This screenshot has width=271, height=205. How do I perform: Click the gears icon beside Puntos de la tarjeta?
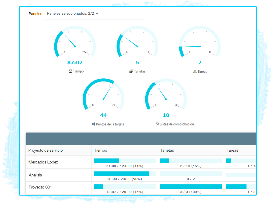click(93, 124)
